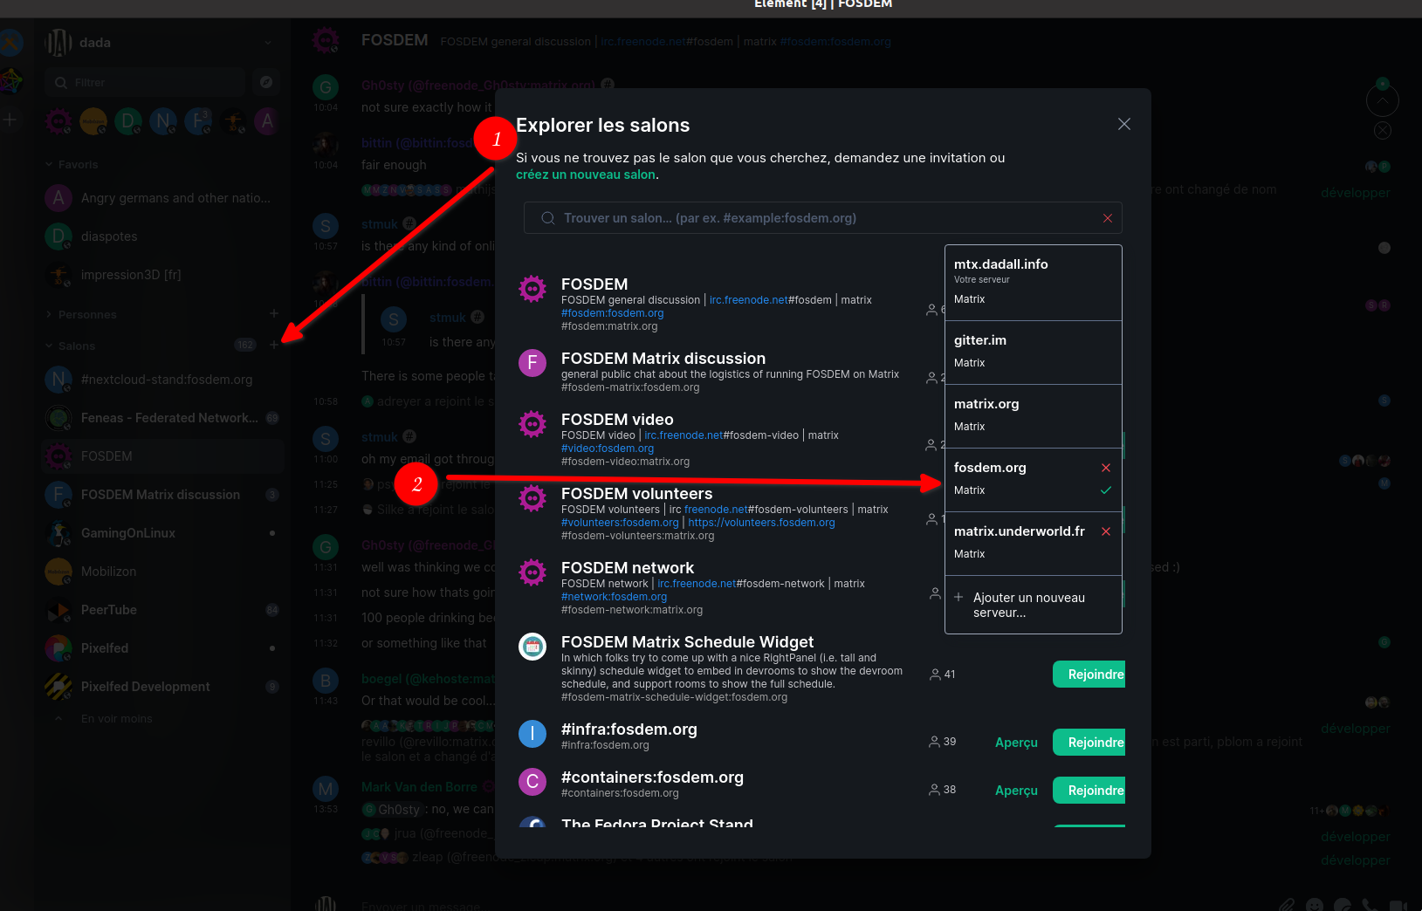Open the home space icon in spaces bar

point(10,43)
